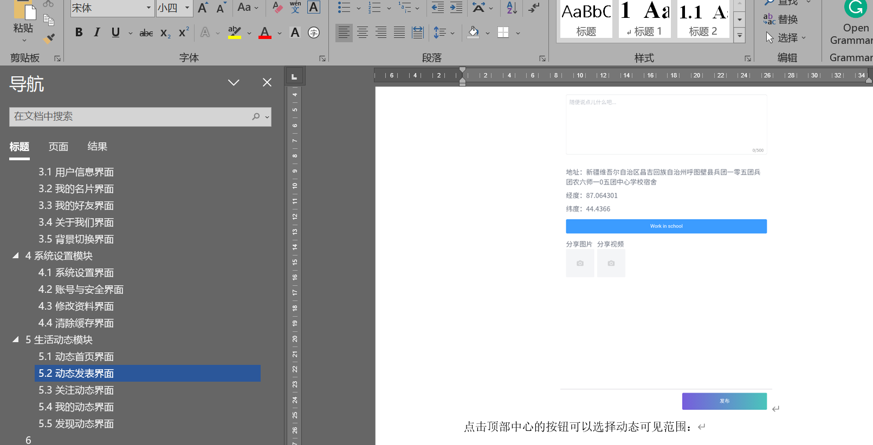Center align the paragraph
This screenshot has width=873, height=445.
tap(363, 32)
